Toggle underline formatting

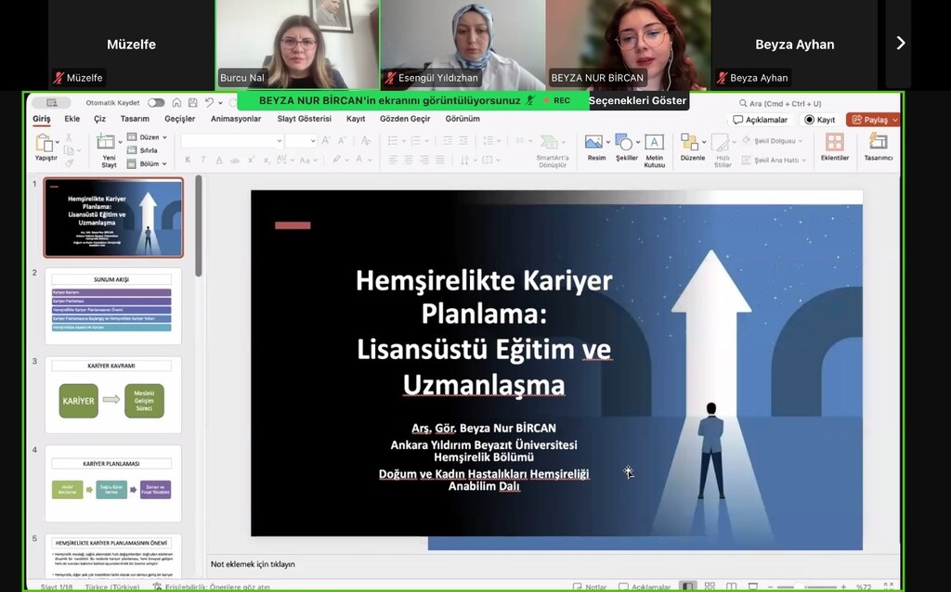coord(219,160)
